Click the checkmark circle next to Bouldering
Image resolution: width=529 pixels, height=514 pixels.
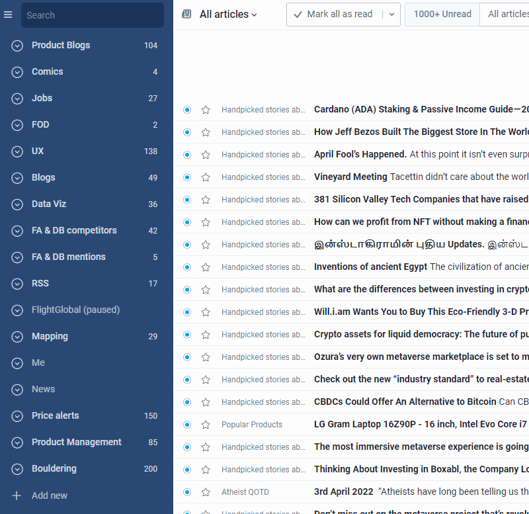point(17,468)
